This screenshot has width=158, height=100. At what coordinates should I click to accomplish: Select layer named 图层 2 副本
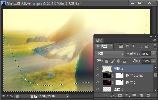[134, 76]
